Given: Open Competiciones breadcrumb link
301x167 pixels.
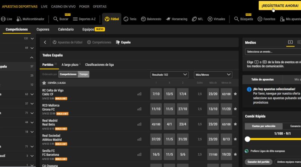Looking at the screenshot, I should coord(99,42).
